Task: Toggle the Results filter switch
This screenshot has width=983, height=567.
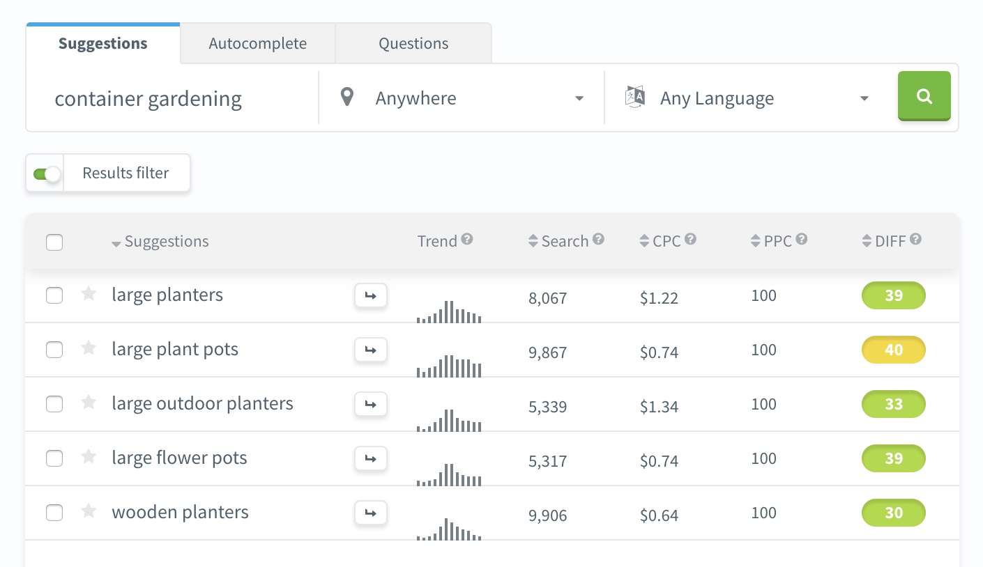Action: [46, 173]
